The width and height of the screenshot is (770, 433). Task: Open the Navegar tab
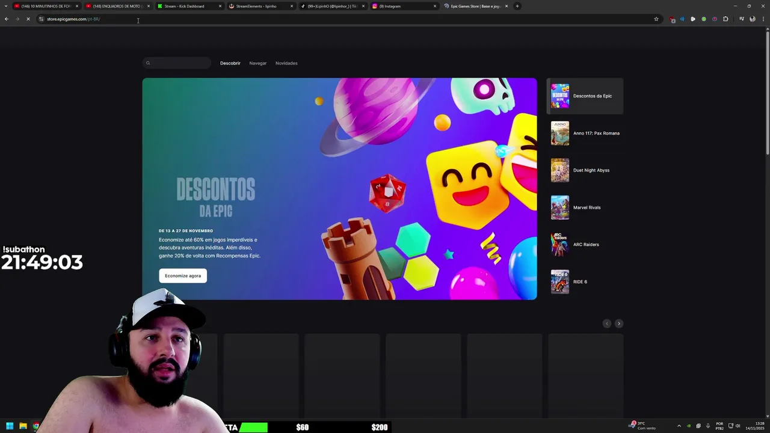pos(258,63)
